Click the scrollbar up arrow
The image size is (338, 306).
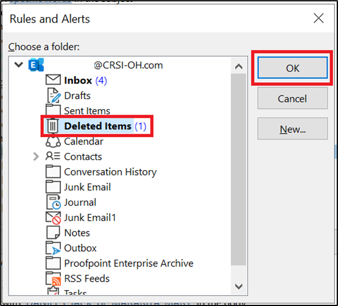(239, 66)
